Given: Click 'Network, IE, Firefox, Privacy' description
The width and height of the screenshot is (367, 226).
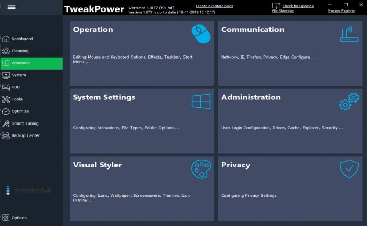Looking at the screenshot, I should (268, 57).
